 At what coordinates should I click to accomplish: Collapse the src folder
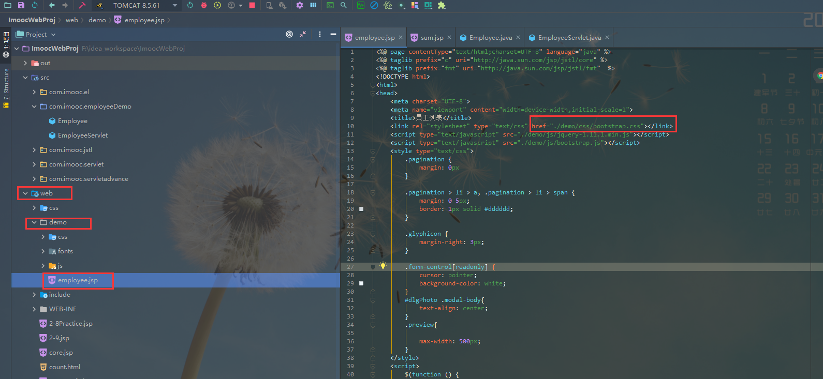[25, 78]
